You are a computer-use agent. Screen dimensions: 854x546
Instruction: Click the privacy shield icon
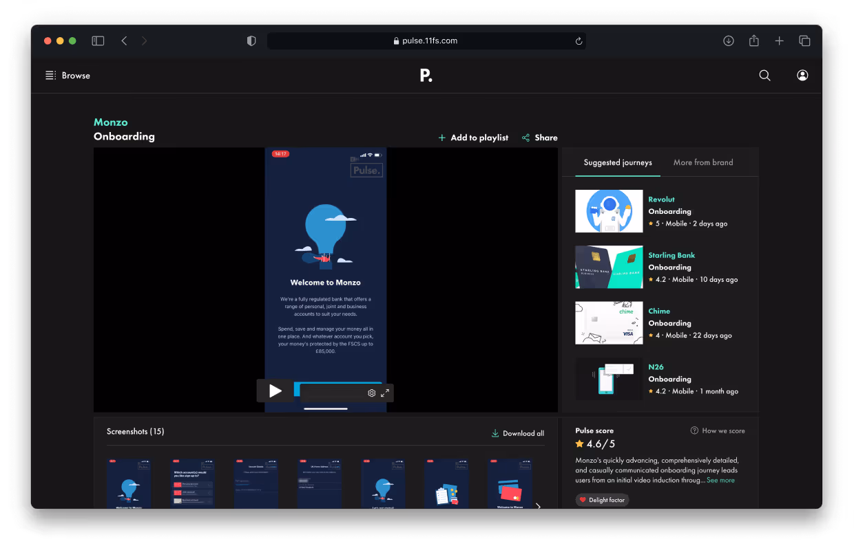coord(251,41)
